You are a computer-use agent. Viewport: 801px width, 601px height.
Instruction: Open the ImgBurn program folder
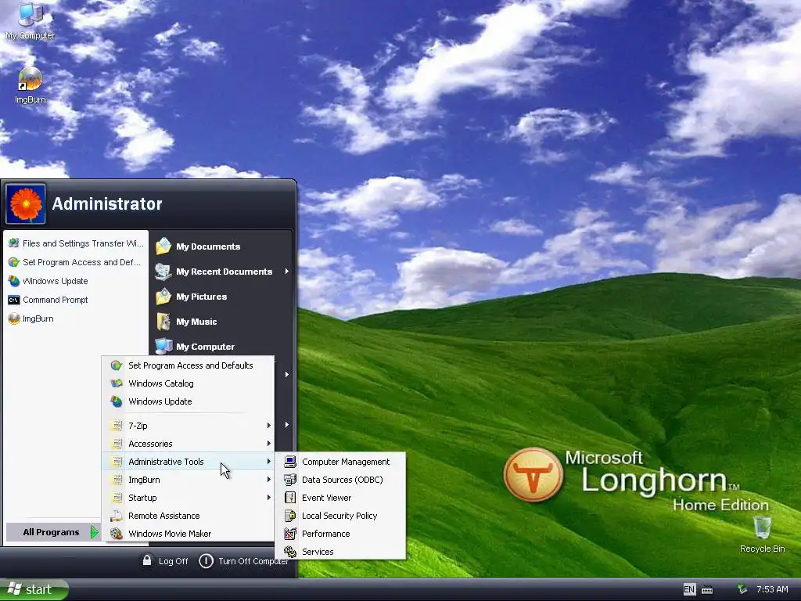click(x=189, y=480)
